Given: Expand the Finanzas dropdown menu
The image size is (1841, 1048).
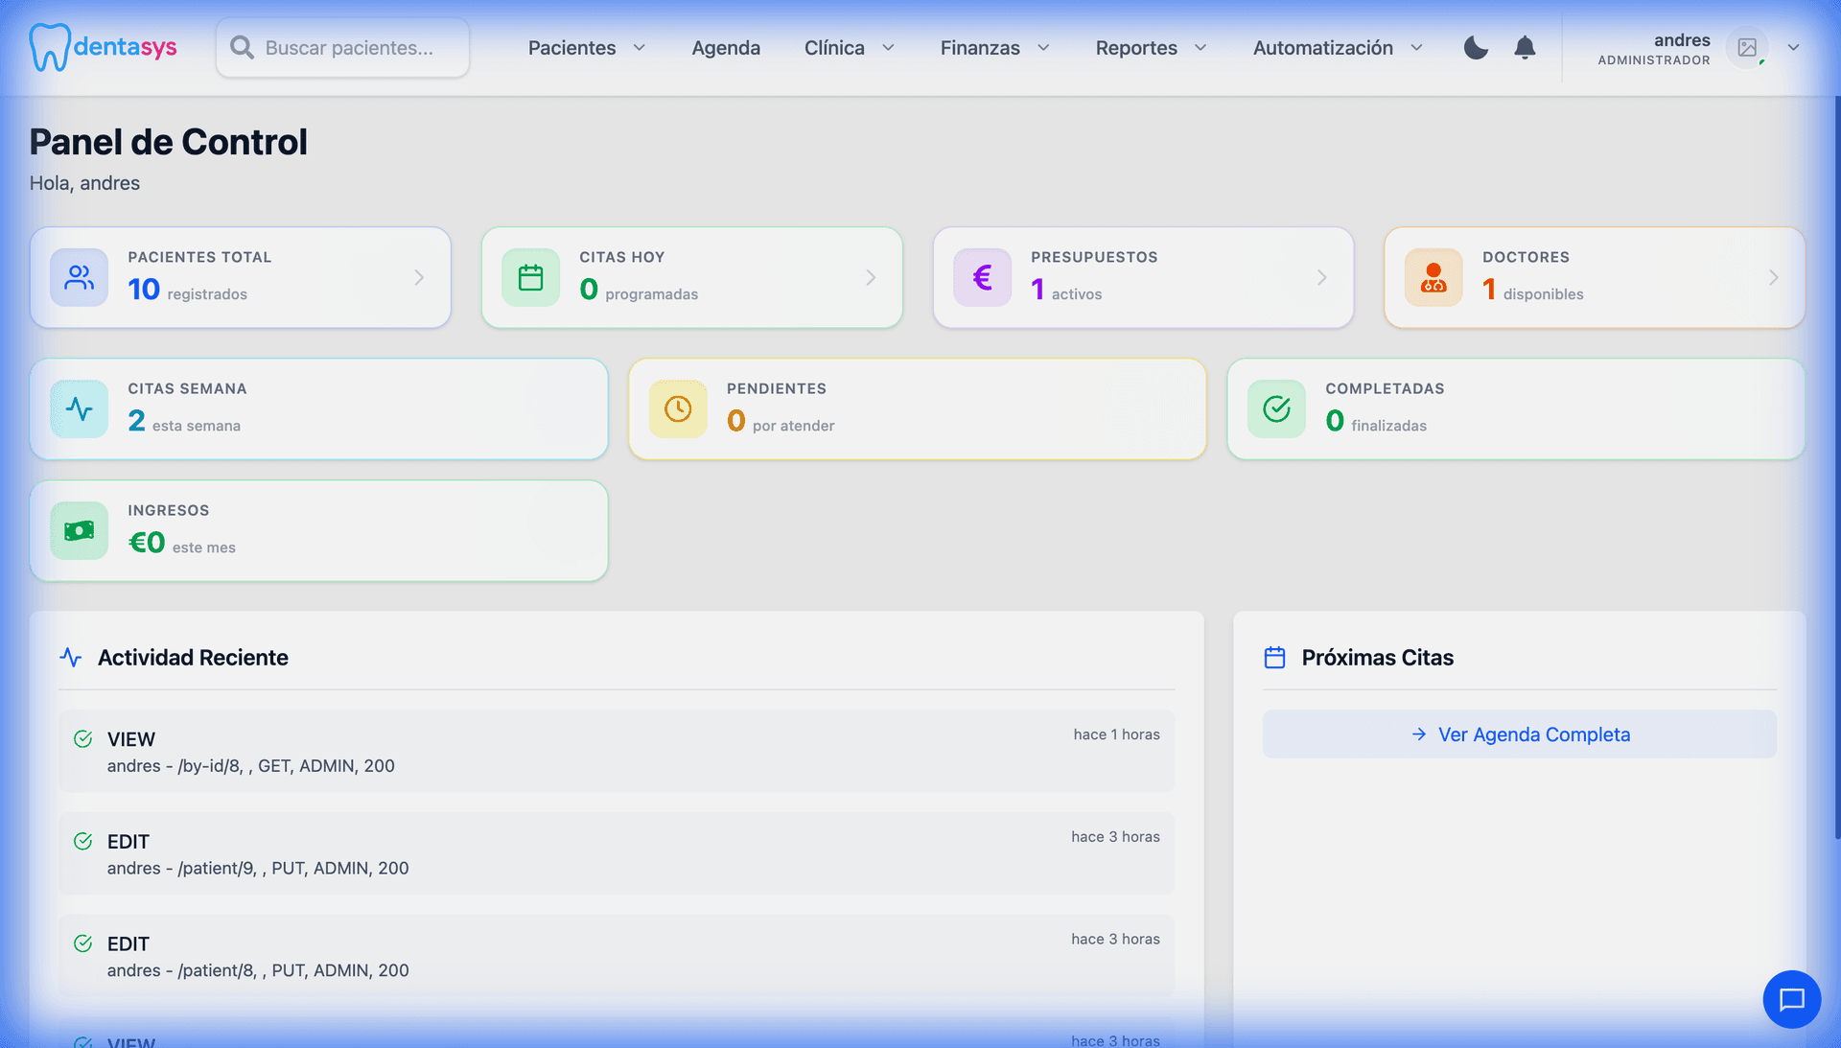Looking at the screenshot, I should click(x=994, y=48).
